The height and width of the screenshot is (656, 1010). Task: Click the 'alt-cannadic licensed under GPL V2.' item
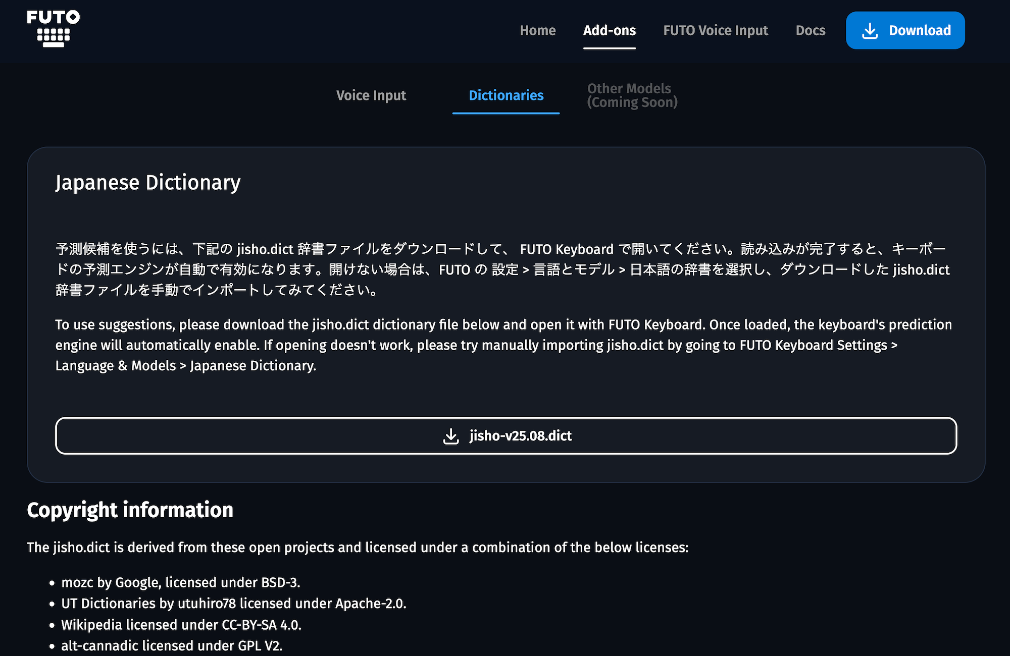tap(172, 645)
